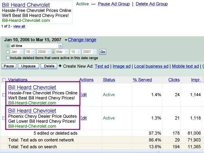This screenshot has width=204, height=153.
Task: Click the 194 clicks value
Action: click(x=176, y=147)
